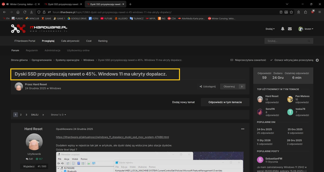
Task: Open the ALLEGRO bookmark
Action: [121, 18]
